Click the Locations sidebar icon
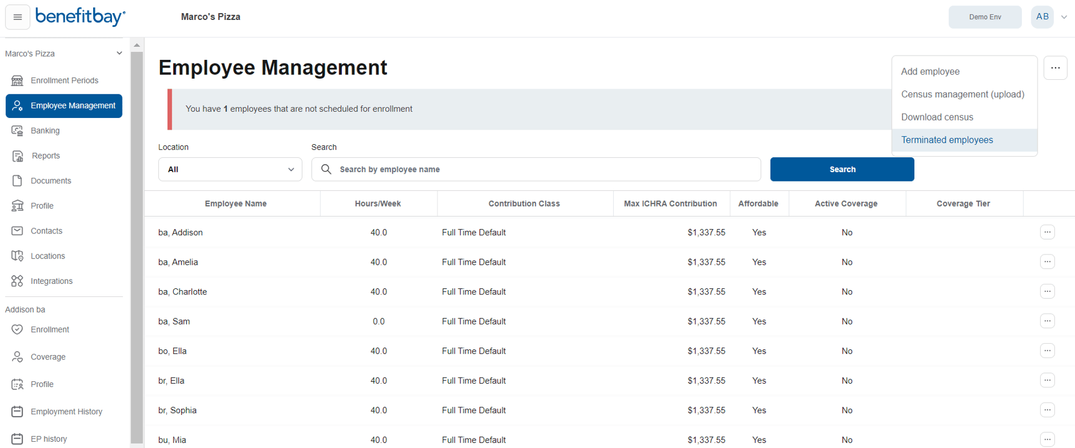Viewport: 1075px width, 448px height. (x=17, y=256)
